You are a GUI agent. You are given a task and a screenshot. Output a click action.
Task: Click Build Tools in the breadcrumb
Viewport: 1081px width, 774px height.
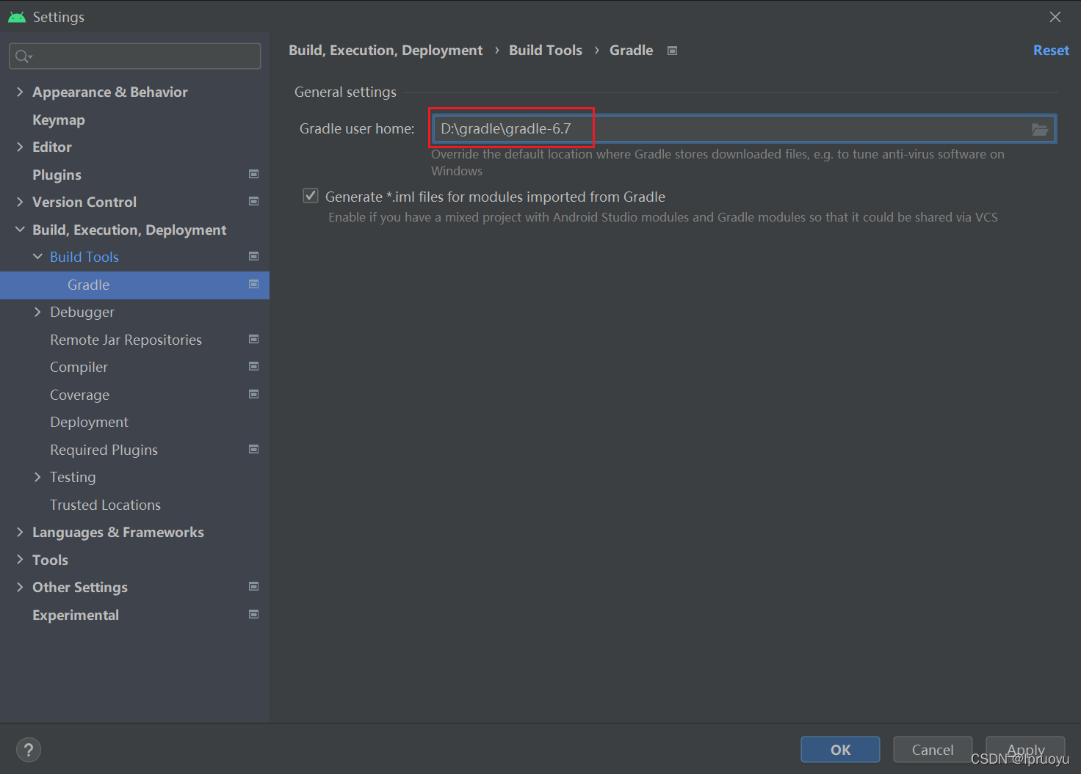(546, 51)
